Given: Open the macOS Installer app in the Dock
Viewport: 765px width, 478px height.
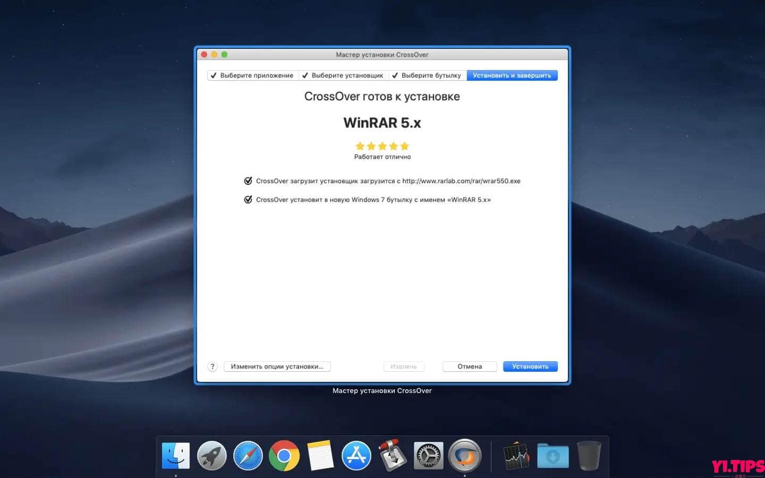Looking at the screenshot, I should [x=393, y=455].
